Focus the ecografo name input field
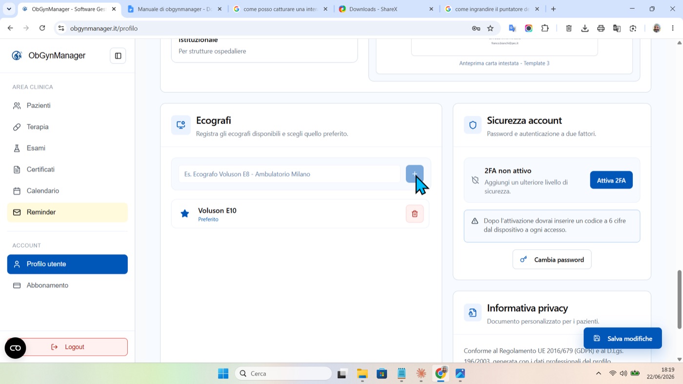Viewport: 683px width, 384px height. [x=289, y=174]
